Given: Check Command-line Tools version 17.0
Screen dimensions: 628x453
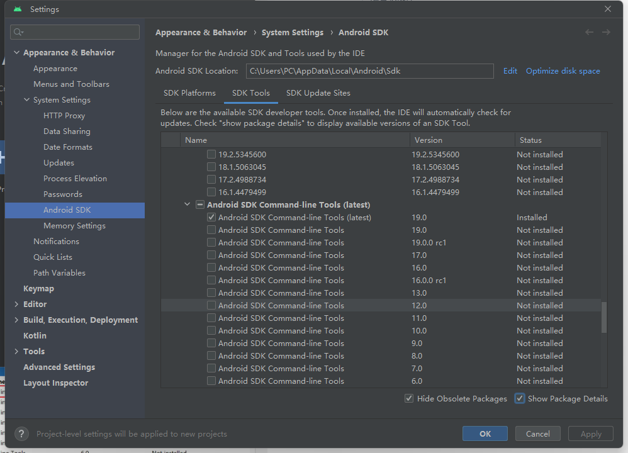Looking at the screenshot, I should coord(211,255).
